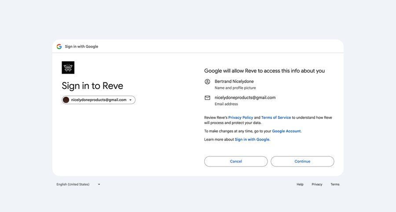Open the Sign in with Google learn-more link
This screenshot has width=396, height=212.
252,139
